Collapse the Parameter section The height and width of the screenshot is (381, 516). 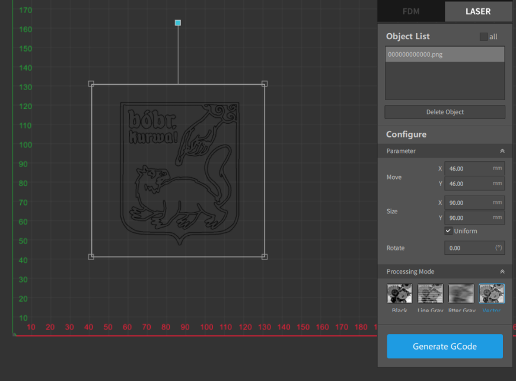pyautogui.click(x=502, y=151)
